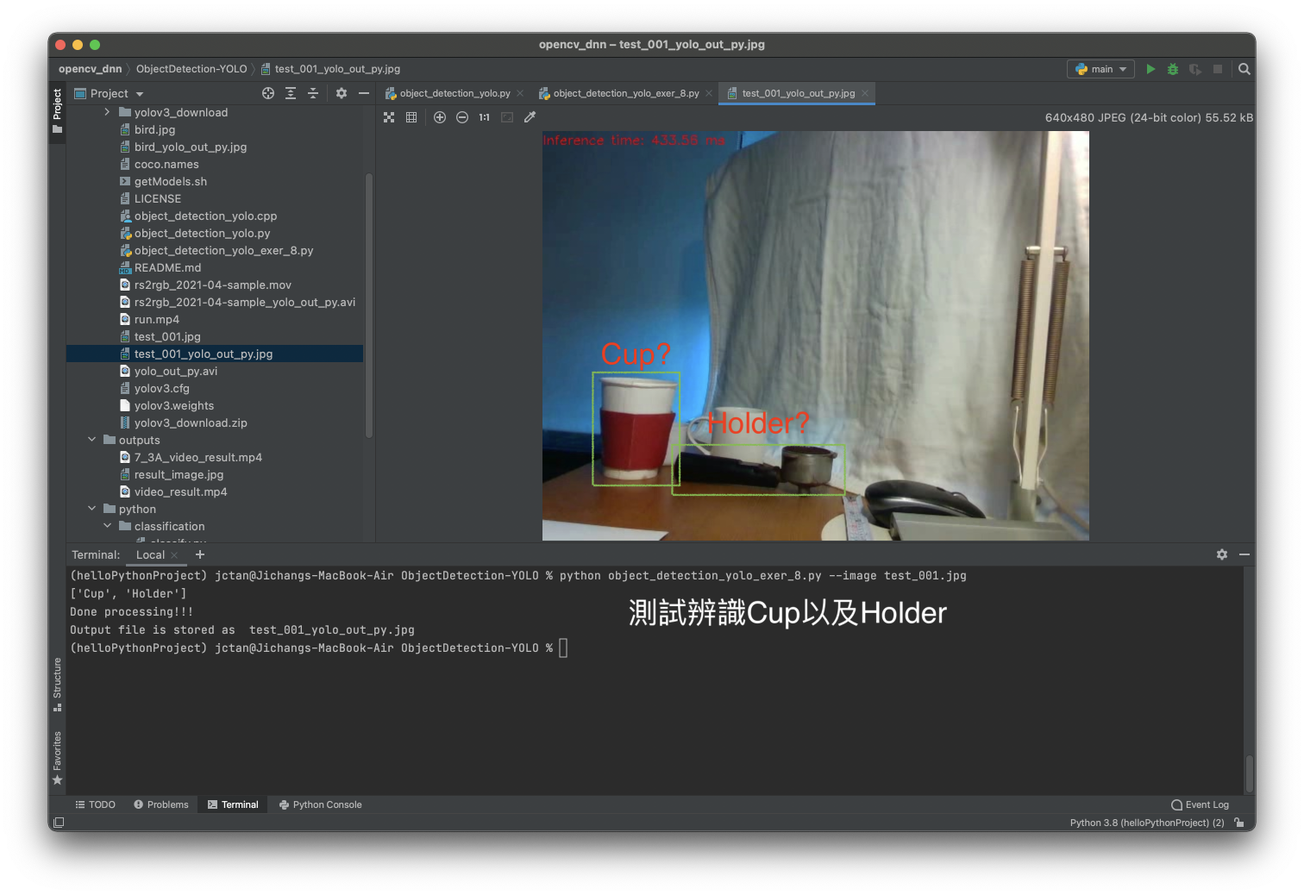Viewport: 1304px width, 895px height.
Task: Start debugging with the green bug icon
Action: 1173,69
